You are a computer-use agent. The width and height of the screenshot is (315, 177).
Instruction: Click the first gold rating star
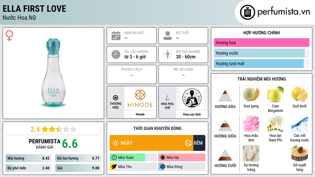45,129
